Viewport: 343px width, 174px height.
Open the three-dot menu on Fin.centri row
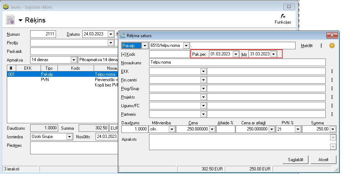click(x=332, y=80)
